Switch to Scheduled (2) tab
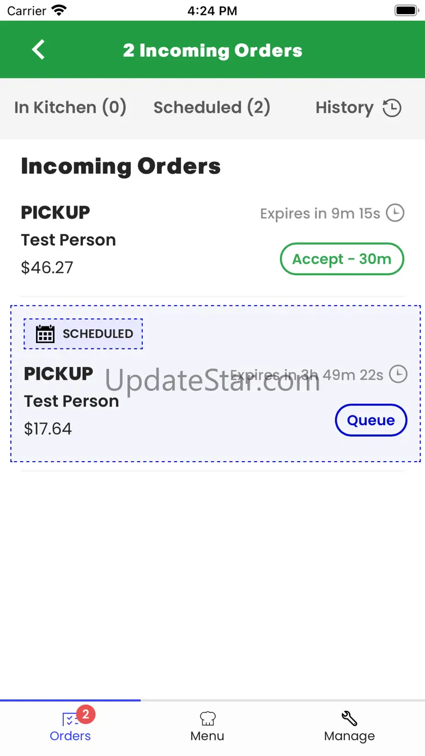 coord(211,107)
